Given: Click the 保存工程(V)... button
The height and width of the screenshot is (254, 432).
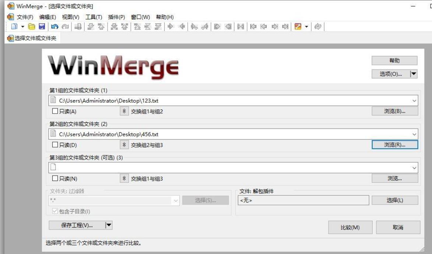Looking at the screenshot, I should click(x=77, y=225).
